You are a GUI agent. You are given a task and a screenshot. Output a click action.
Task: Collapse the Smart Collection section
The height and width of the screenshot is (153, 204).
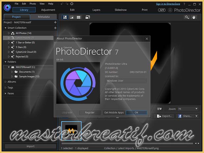point(6,28)
